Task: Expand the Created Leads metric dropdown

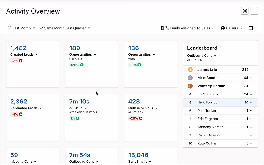Action: click(37, 55)
